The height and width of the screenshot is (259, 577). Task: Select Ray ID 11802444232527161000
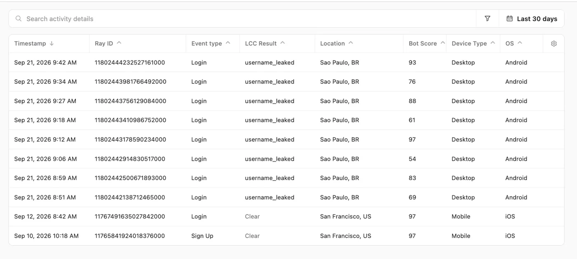tap(130, 62)
